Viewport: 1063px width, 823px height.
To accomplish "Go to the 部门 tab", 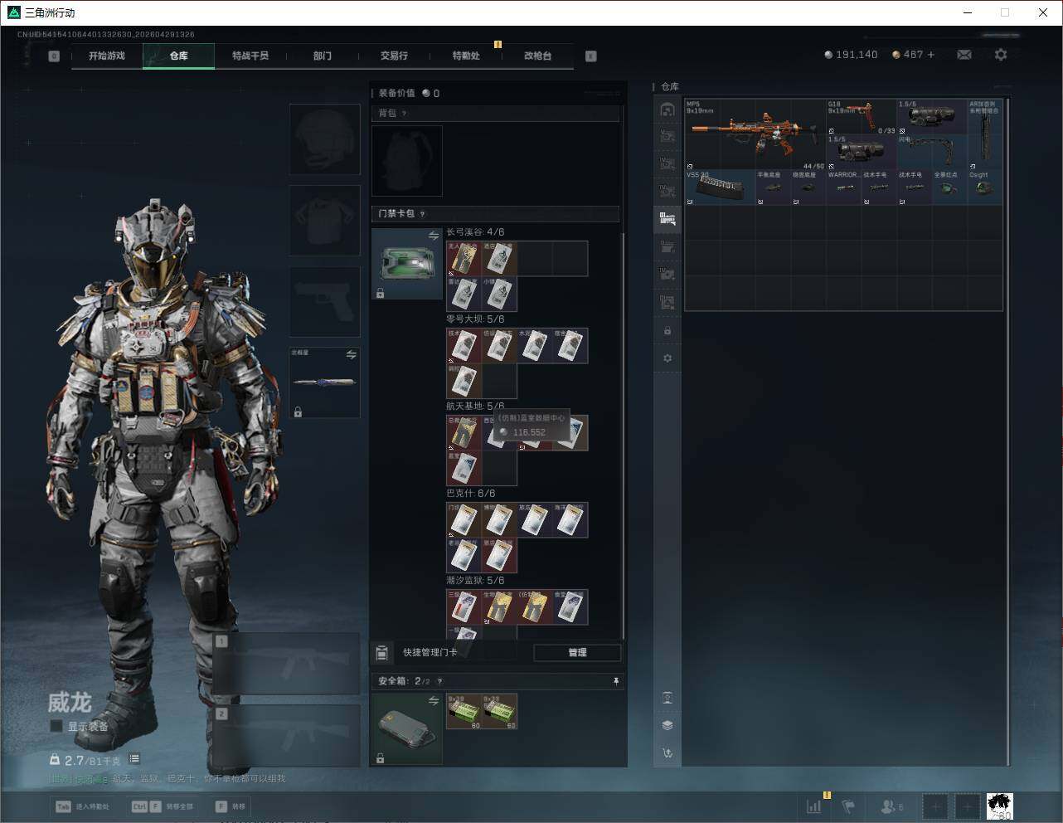I will pyautogui.click(x=322, y=56).
